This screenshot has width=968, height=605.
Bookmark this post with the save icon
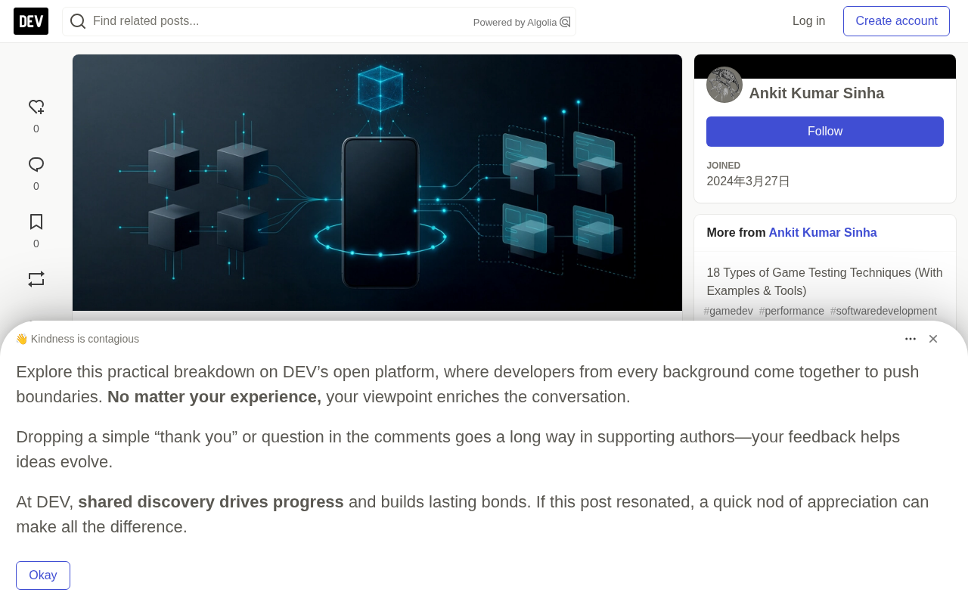[36, 222]
